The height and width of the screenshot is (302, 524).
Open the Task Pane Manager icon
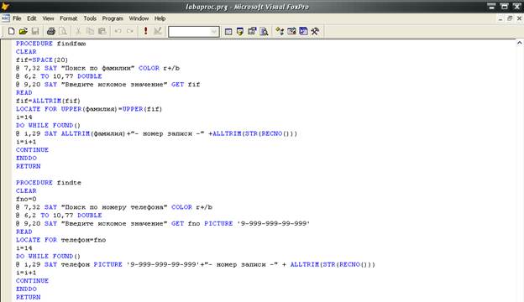[x=303, y=31]
